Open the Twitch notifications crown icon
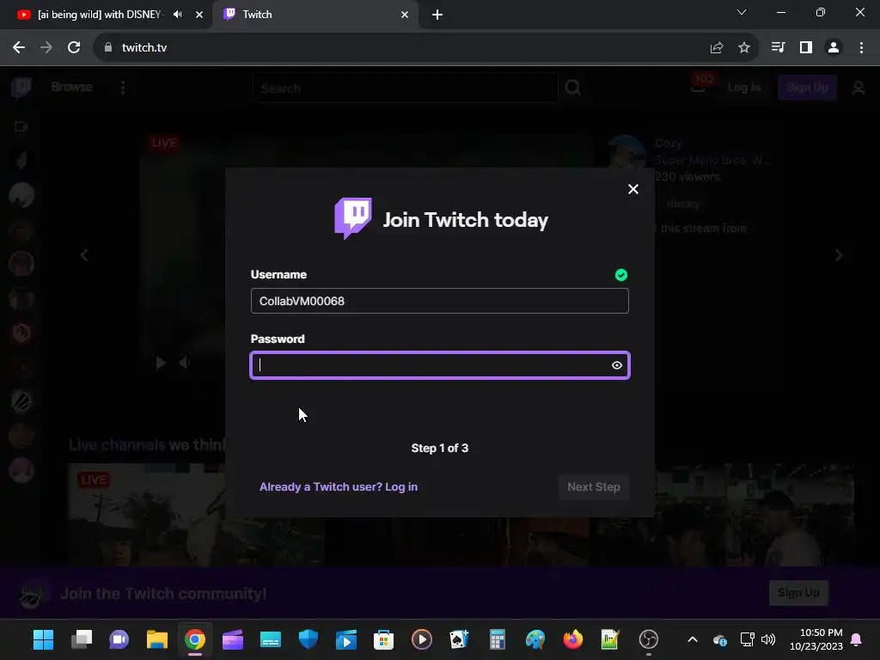This screenshot has width=880, height=660. 698,87
